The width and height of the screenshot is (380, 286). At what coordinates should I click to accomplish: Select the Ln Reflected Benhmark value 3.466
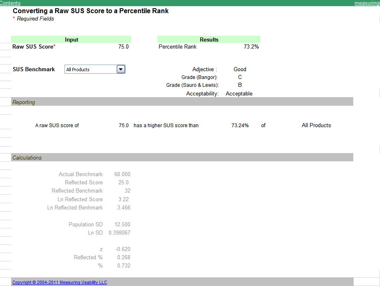tap(124, 208)
